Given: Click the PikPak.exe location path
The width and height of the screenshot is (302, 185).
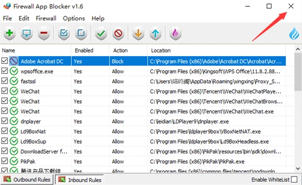Looking at the screenshot, I should tap(197, 162).
